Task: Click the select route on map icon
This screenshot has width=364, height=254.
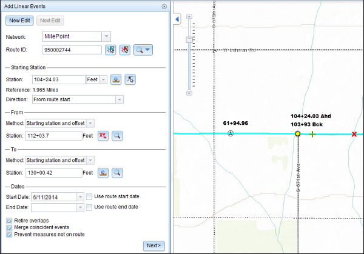Action: 110,50
